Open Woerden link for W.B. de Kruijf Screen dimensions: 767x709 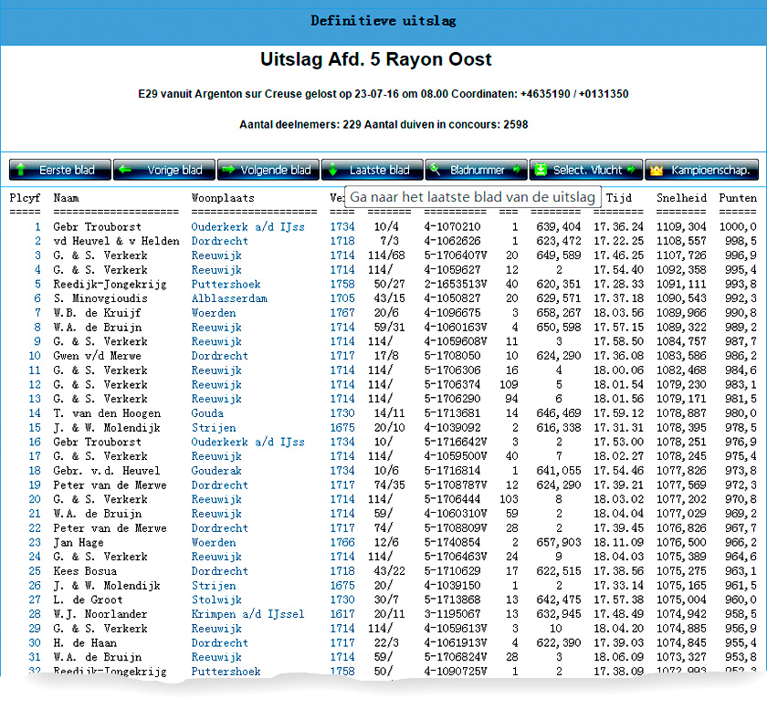214,313
